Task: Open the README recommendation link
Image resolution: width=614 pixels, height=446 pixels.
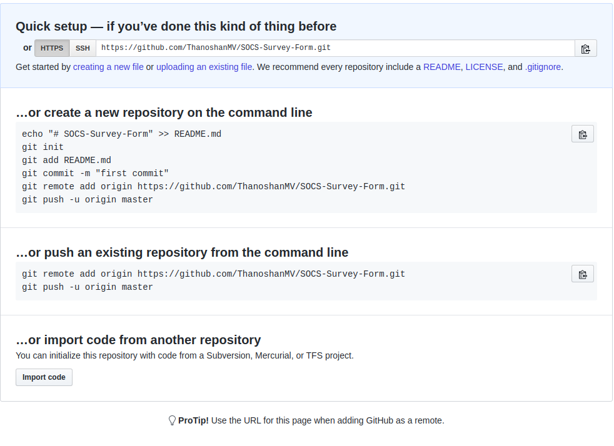Action: [x=441, y=67]
